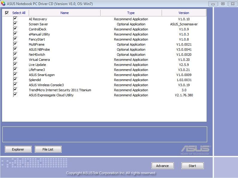The image size is (238, 178).
Task: Uncheck the FancyStart checkbox
Action: point(15,39)
